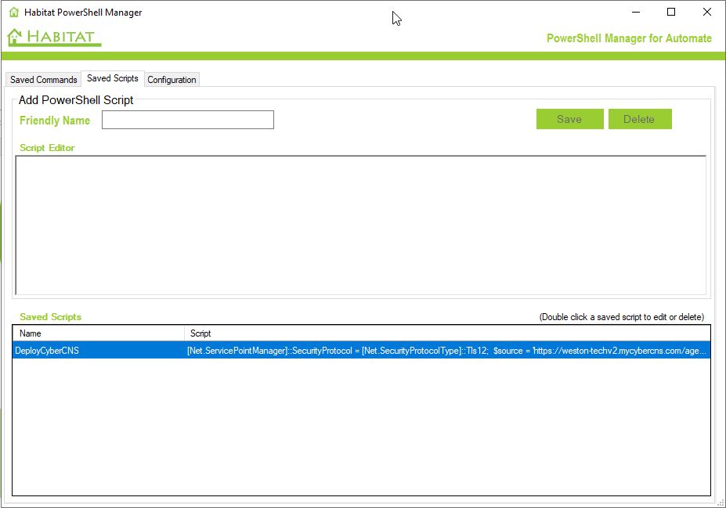Viewport: 726px width, 508px height.
Task: Click the PowerShell Manager for Automate header text
Action: 630,38
